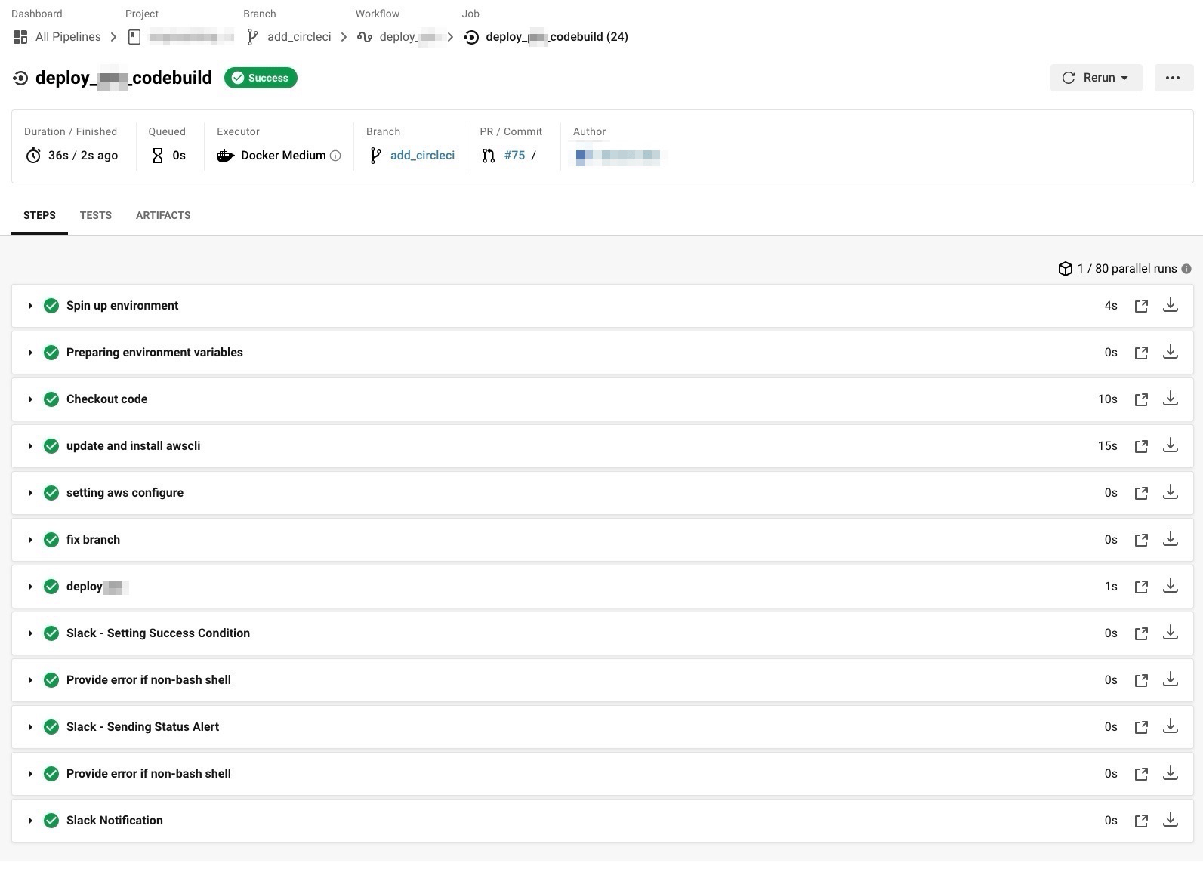1203x875 pixels.
Task: Open setting aws configure output in new tab
Action: 1141,493
